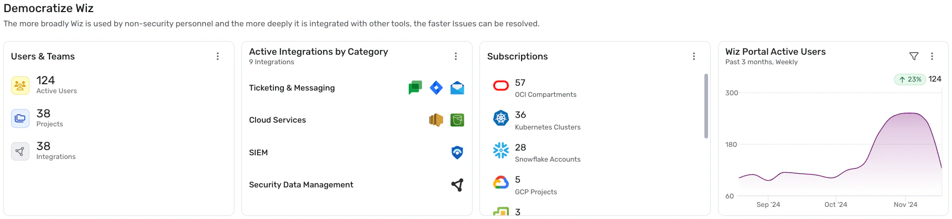
Task: Open the Wiz Portal Active Users kebab menu
Action: 932,56
